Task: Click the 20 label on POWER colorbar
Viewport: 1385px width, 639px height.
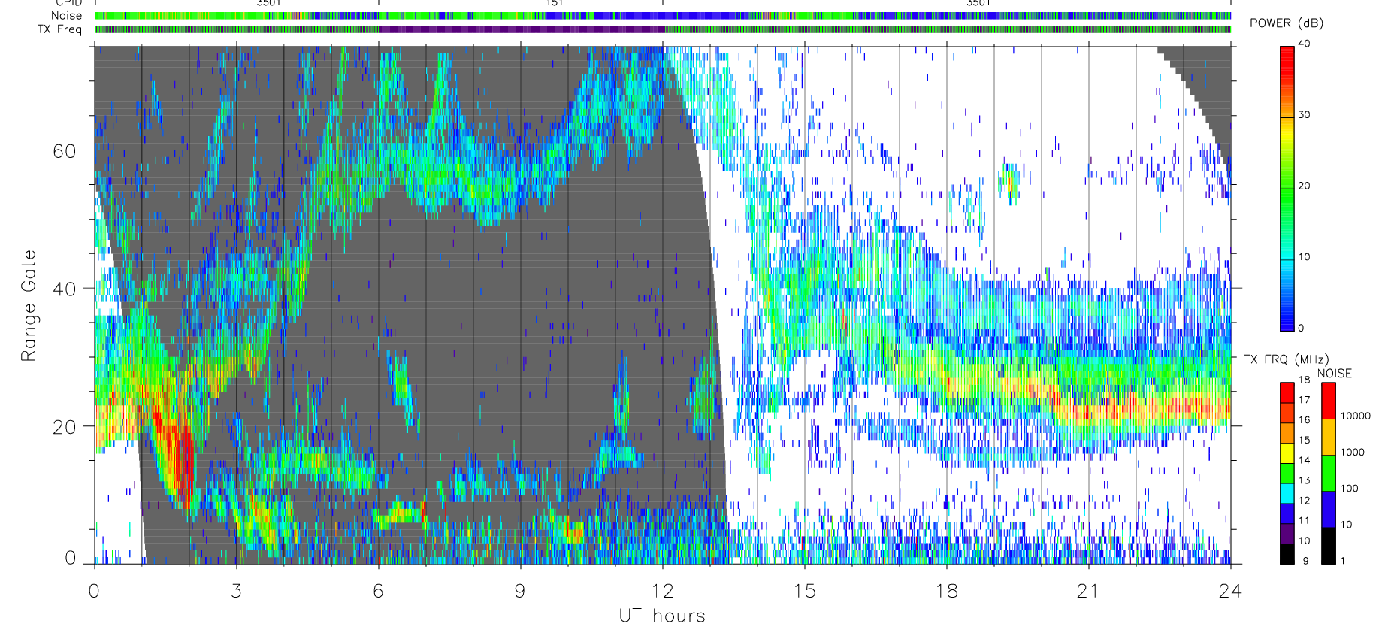Action: 1304,186
